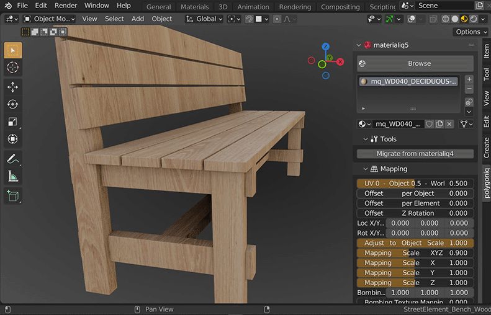The image size is (491, 315).
Task: Select the Transform tool
Action: pos(13,139)
